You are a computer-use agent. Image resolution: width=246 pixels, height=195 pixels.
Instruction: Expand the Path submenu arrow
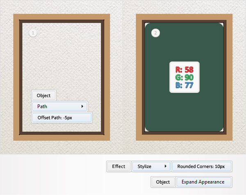click(x=82, y=107)
